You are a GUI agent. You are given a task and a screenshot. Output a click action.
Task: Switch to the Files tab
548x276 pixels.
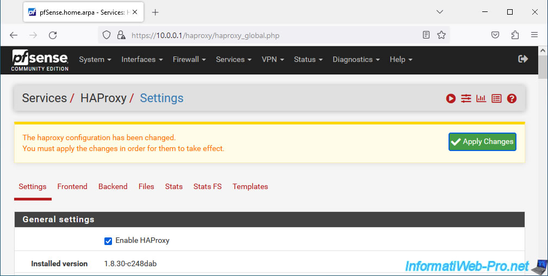pyautogui.click(x=146, y=186)
